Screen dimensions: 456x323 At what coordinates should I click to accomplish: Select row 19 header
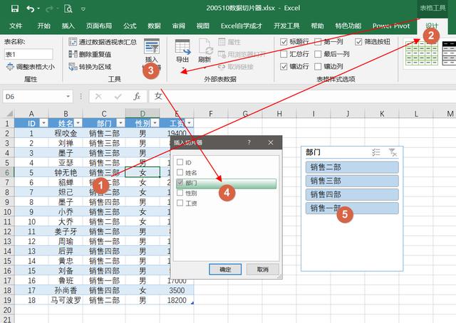tap(7, 300)
